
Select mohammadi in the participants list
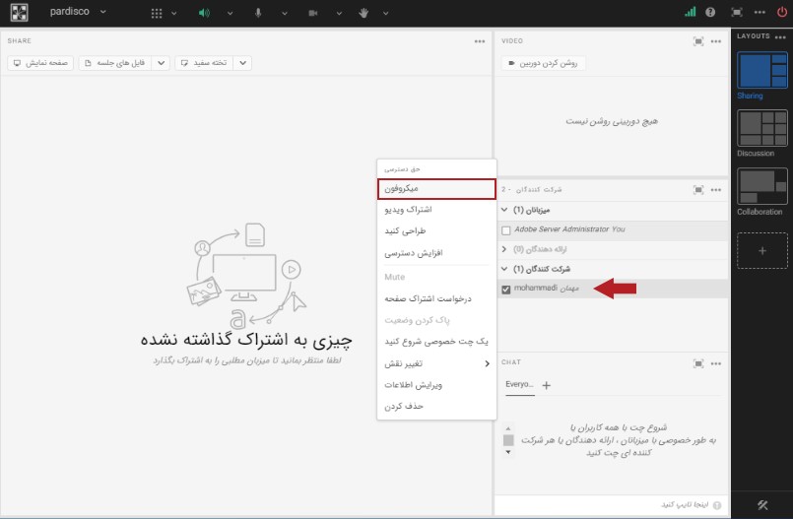point(612,289)
